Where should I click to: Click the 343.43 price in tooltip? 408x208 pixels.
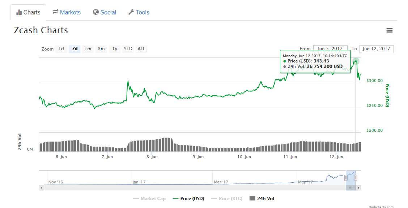pos(321,61)
